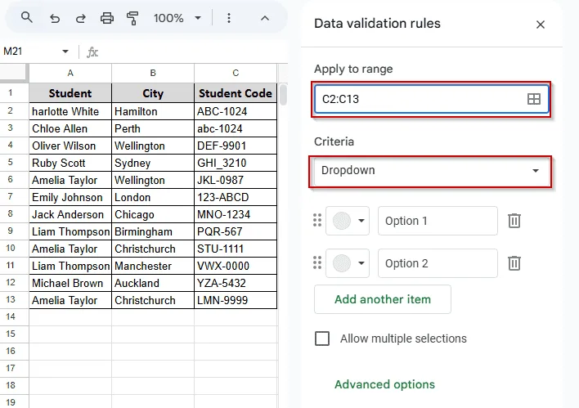Select column A header
Viewport: 579px width, 408px height.
[70, 73]
